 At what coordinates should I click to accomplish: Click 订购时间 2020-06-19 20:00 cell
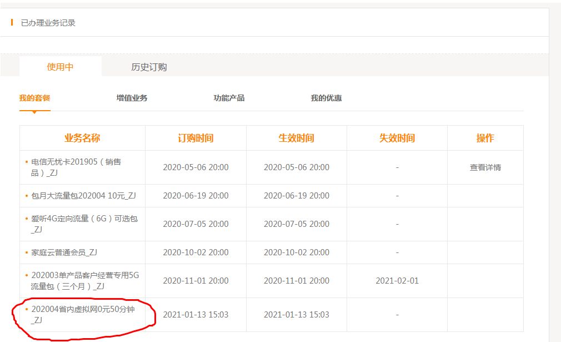point(196,196)
